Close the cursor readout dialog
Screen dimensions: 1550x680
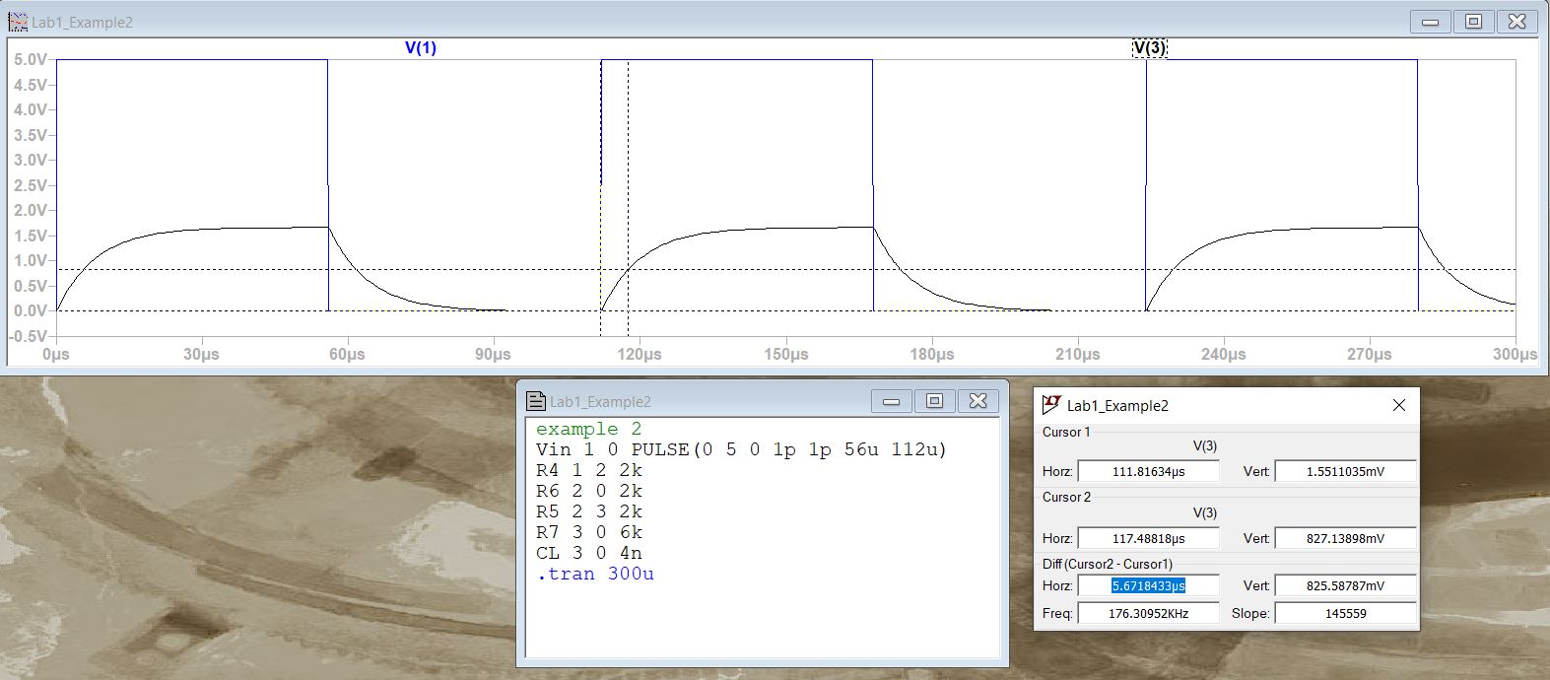(1398, 405)
